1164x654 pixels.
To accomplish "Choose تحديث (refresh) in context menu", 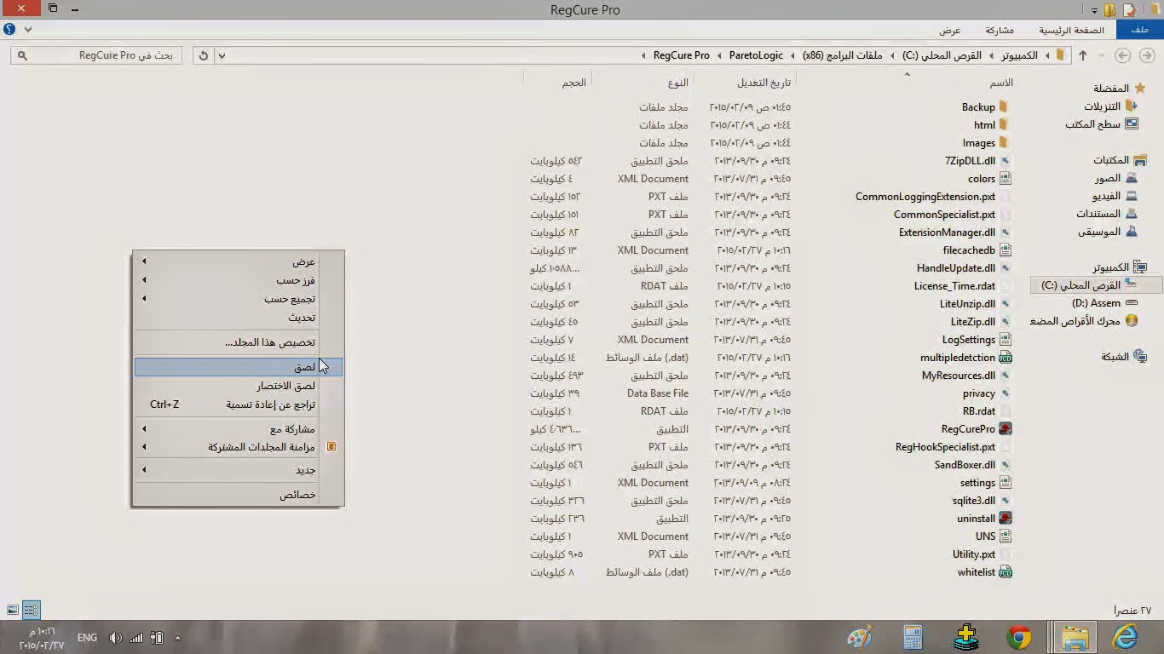I will (x=239, y=318).
